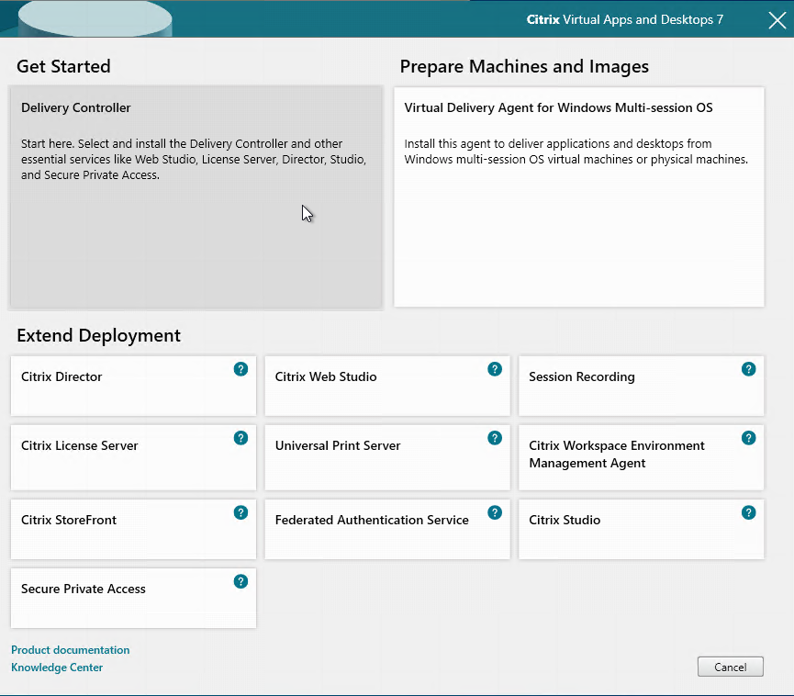The image size is (794, 696).
Task: Click help icon on Citrix Director tile
Action: 240,369
